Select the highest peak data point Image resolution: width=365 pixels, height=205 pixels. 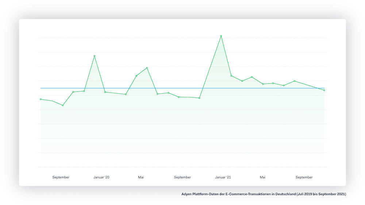click(x=221, y=36)
